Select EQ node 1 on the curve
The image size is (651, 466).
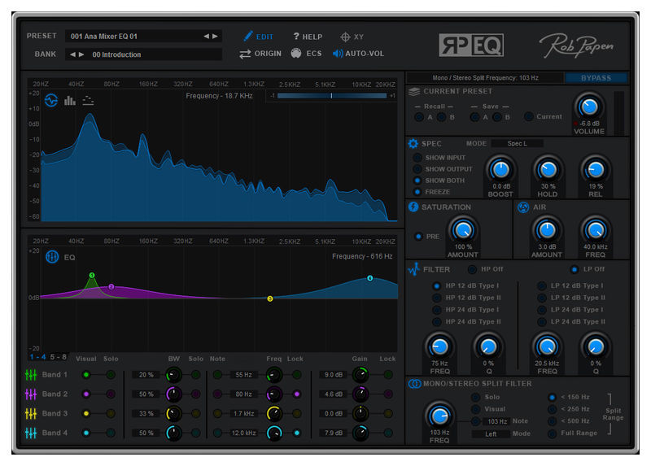coord(92,275)
